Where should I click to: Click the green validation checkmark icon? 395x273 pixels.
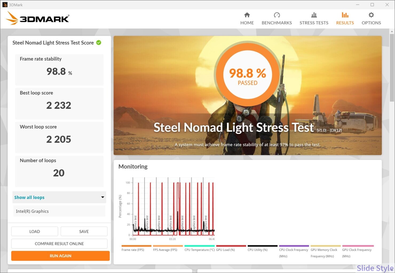(x=99, y=43)
